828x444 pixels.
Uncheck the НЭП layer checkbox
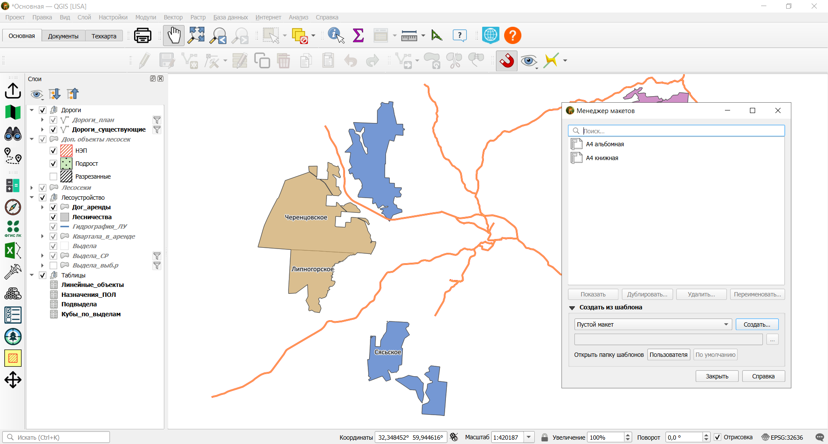pyautogui.click(x=53, y=151)
